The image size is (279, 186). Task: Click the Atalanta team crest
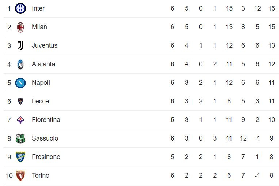click(x=20, y=64)
